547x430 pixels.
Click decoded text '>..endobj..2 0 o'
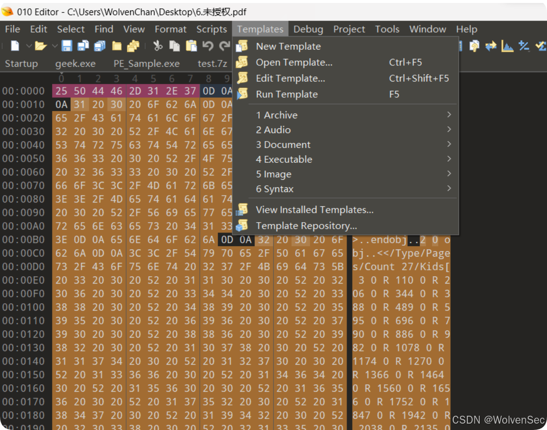[x=401, y=240]
